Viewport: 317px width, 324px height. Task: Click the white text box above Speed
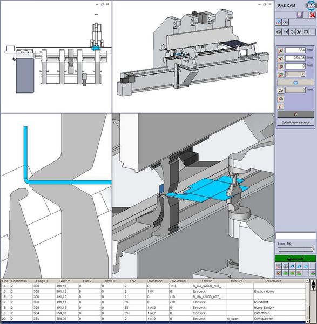[296, 236]
